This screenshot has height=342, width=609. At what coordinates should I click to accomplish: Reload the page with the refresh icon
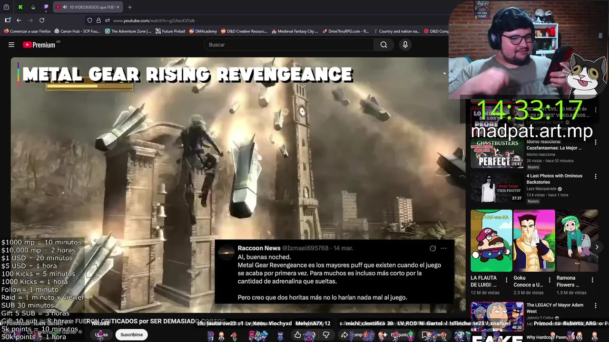(x=42, y=20)
